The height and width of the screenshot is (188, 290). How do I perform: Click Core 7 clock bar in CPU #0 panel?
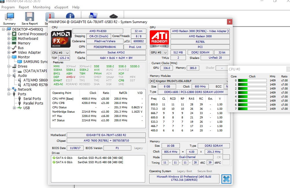252,109
